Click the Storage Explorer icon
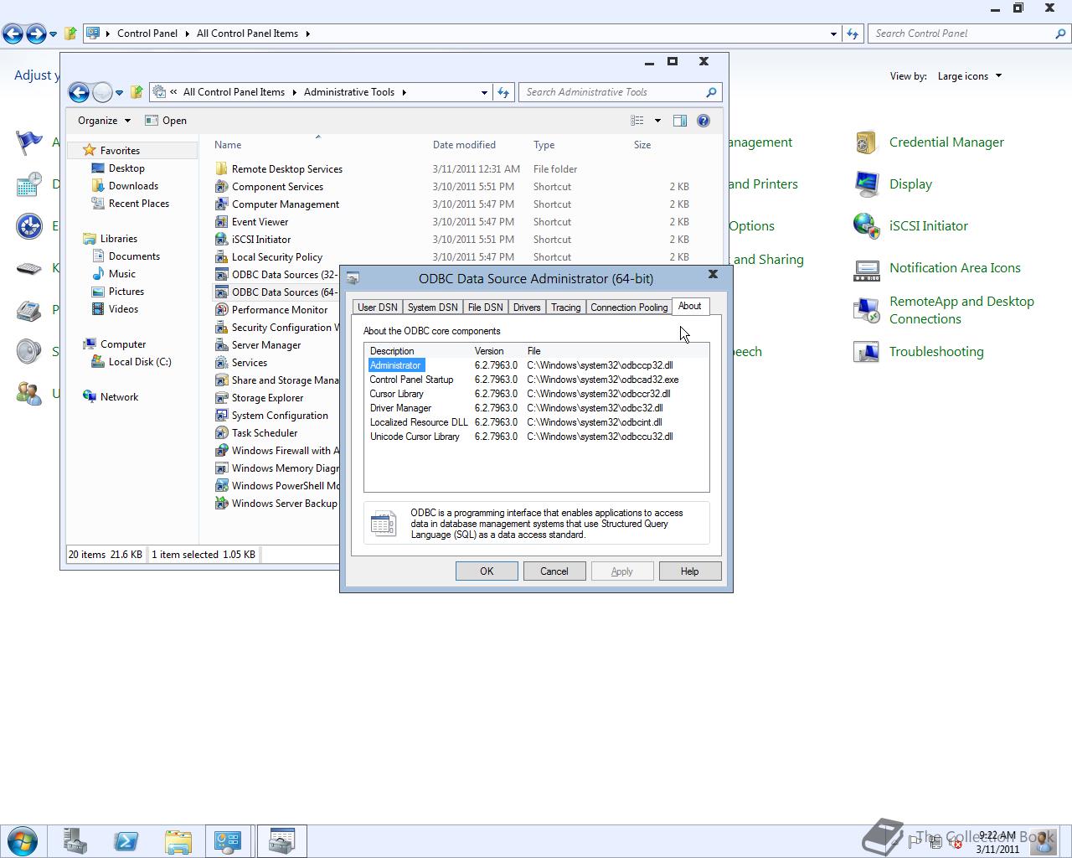Screen dimensions: 1072x858 click(221, 398)
